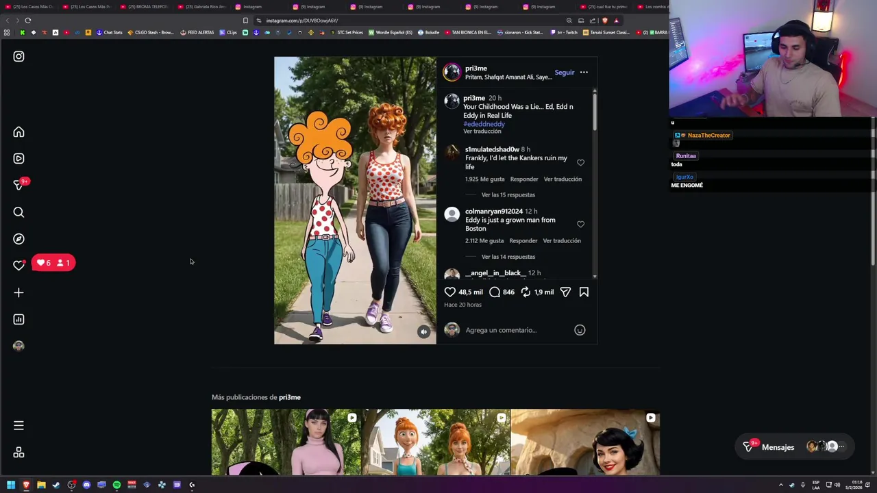
Task: Open Discord from the taskbar
Action: (x=86, y=485)
